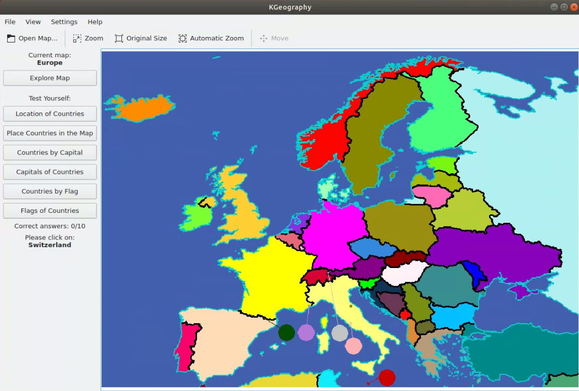The image size is (579, 391).
Task: Start the Explore Map mode
Action: coord(50,78)
